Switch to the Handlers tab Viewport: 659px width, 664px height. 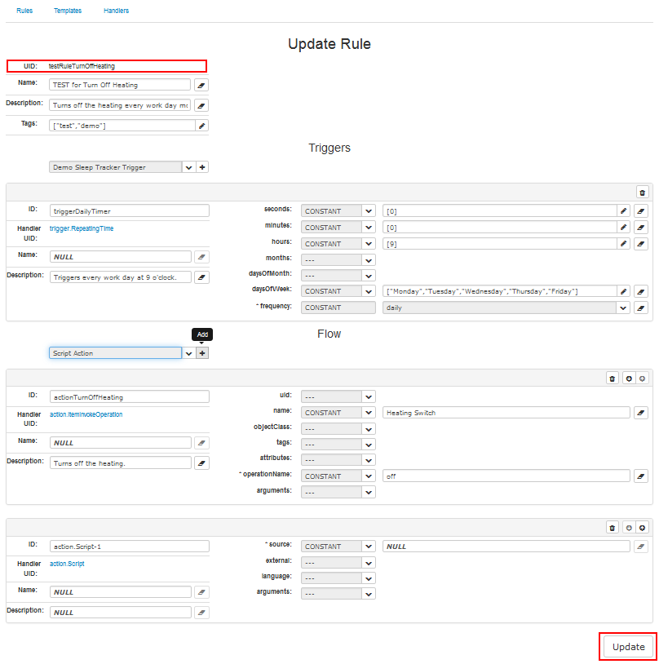pyautogui.click(x=116, y=11)
